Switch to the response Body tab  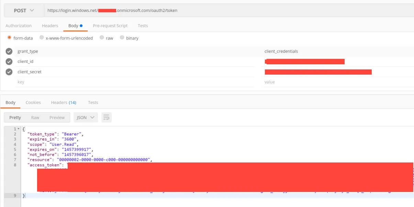pos(10,102)
